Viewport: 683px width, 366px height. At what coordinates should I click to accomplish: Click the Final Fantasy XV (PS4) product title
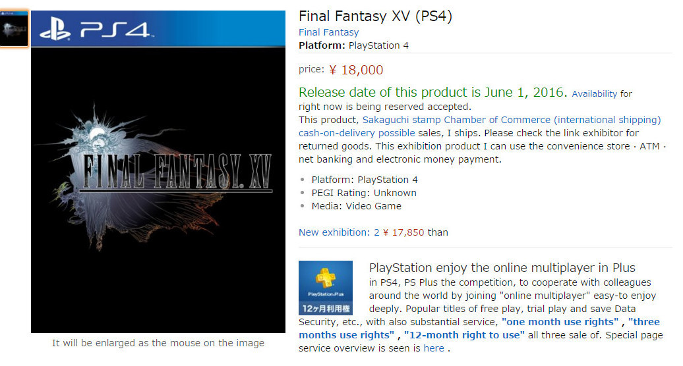pyautogui.click(x=375, y=16)
